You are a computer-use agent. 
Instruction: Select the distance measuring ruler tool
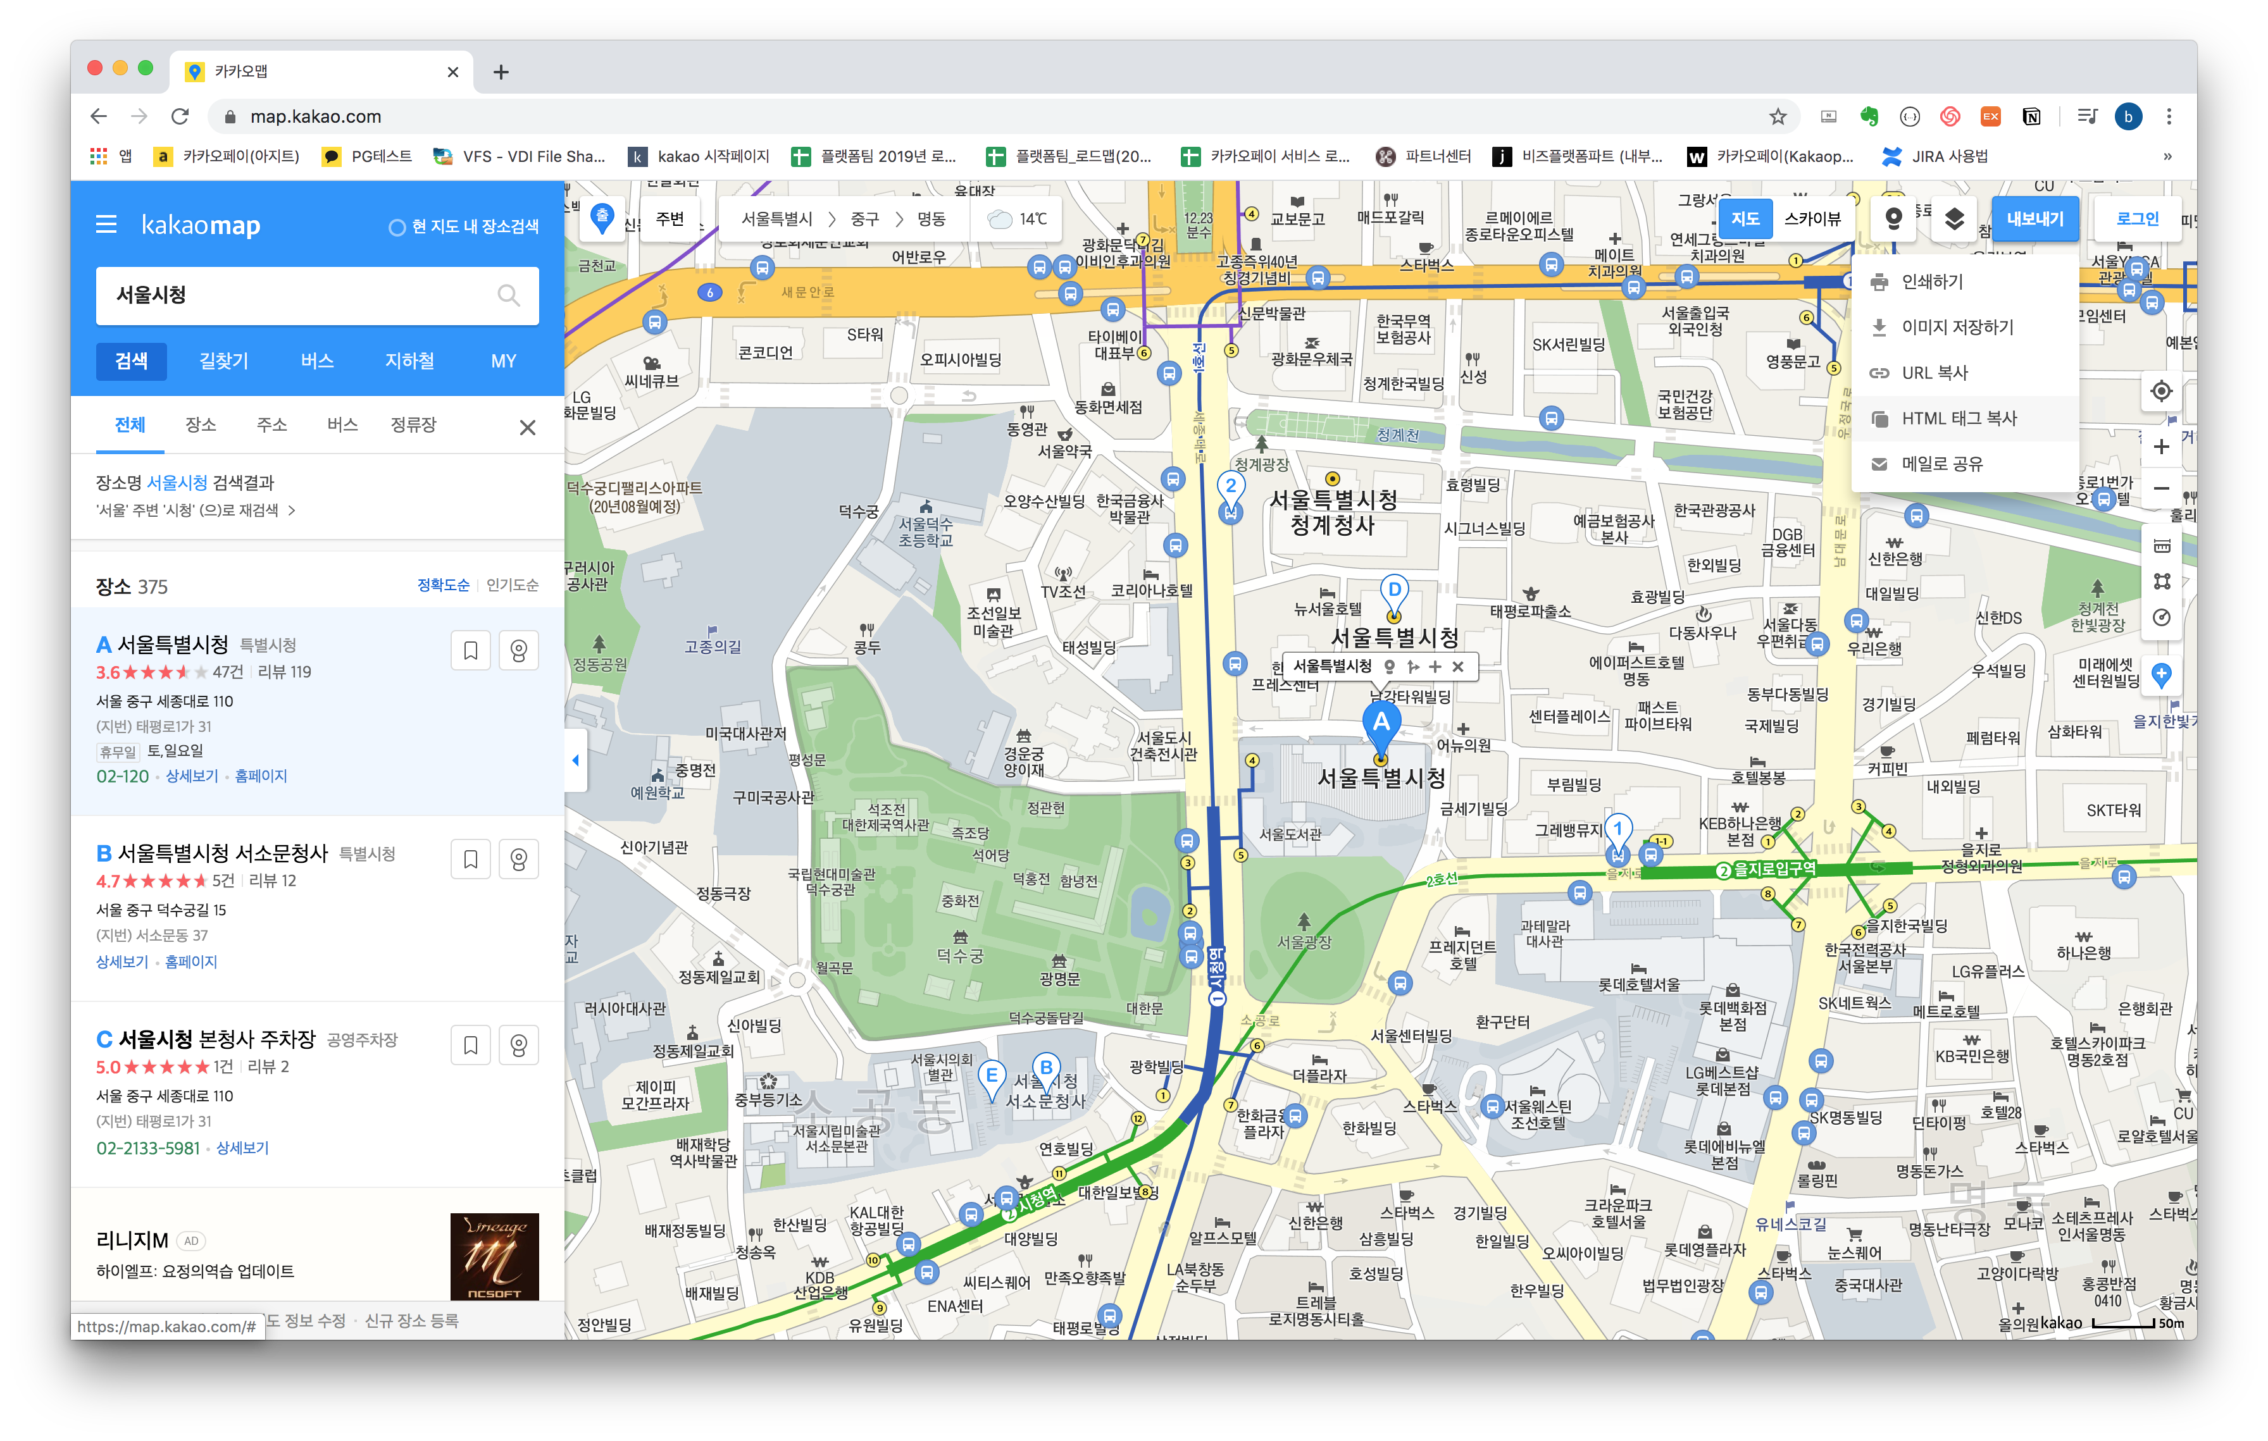[x=2160, y=547]
